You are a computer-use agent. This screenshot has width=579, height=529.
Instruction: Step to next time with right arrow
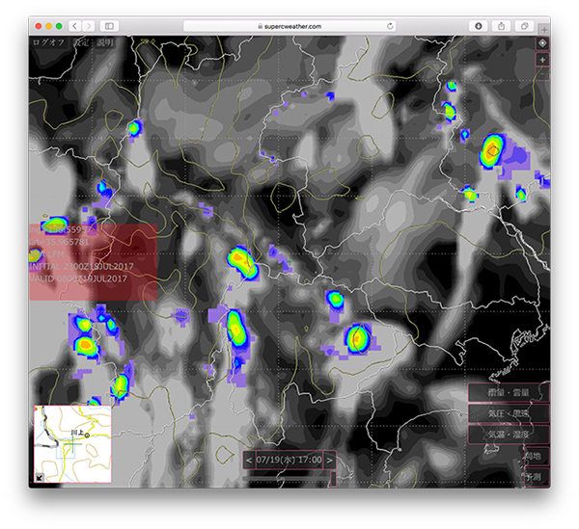click(x=329, y=460)
